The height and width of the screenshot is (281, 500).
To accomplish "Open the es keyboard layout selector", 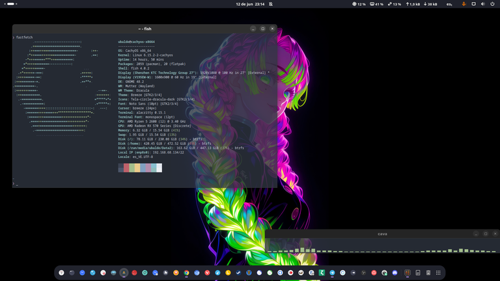I will [449, 4].
